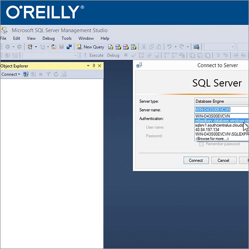The height and width of the screenshot is (249, 249).
Task: Click the single-floppy Save icon
Action: 62,47
